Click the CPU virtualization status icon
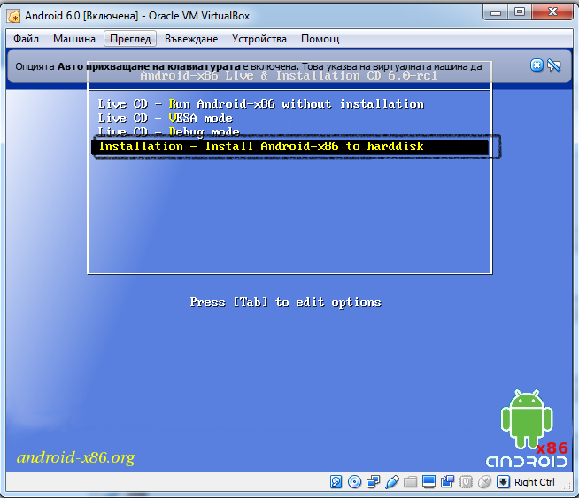This screenshot has width=579, height=498. coord(466,482)
